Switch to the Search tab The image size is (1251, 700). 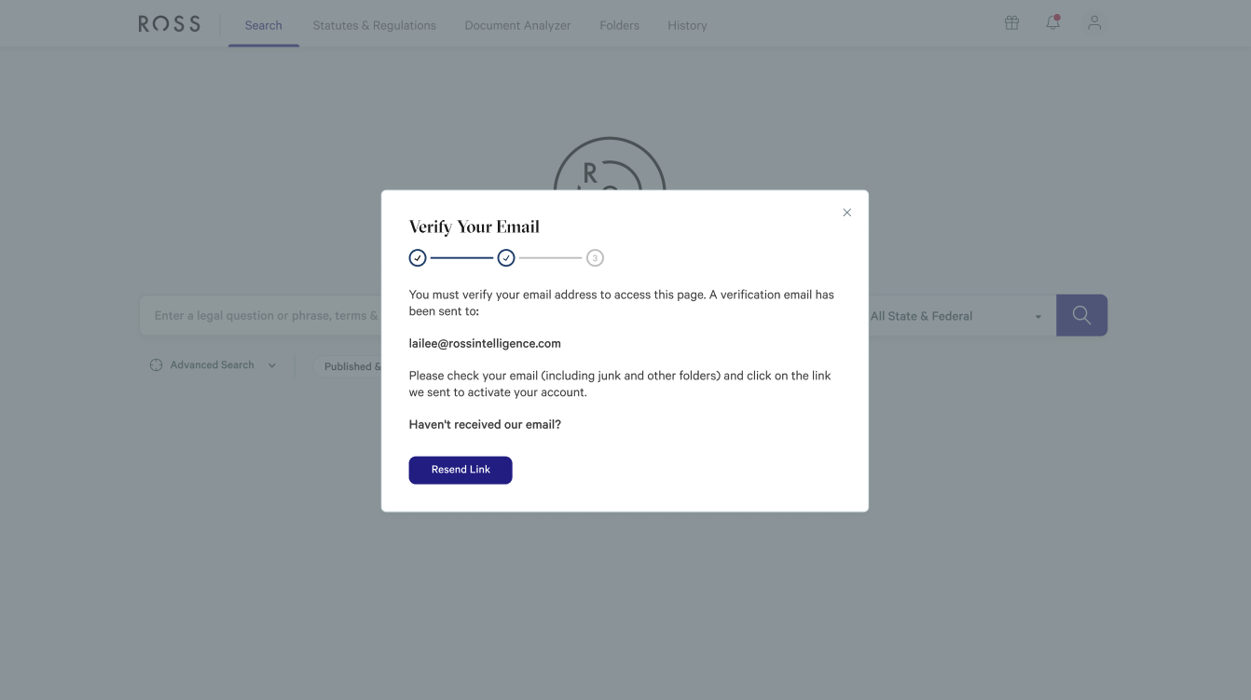coord(263,25)
